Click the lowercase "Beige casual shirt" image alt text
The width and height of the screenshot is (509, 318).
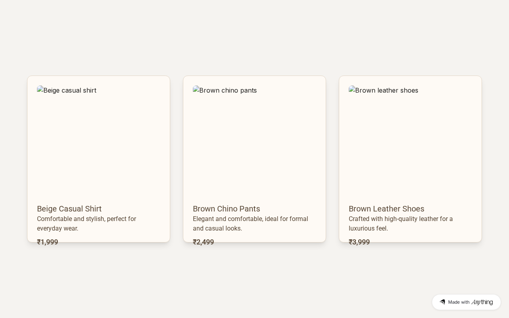70,91
